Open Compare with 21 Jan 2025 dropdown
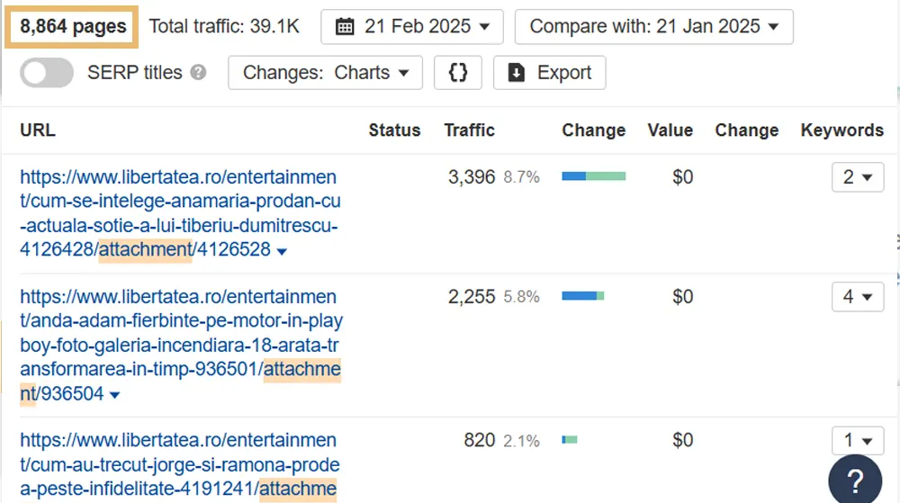 point(653,27)
